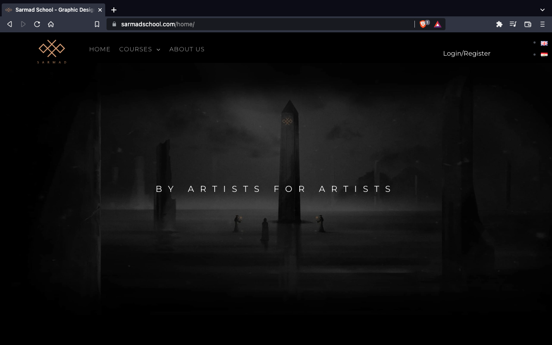Bookmark this page with the bookmark icon
Image resolution: width=552 pixels, height=345 pixels.
[x=97, y=24]
